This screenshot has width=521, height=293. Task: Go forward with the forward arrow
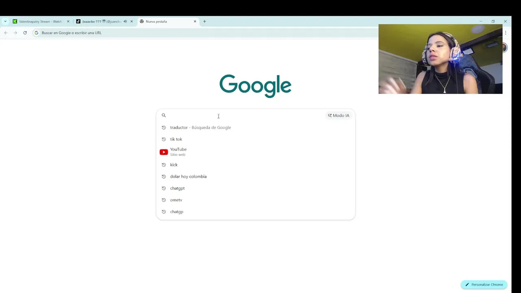[x=15, y=33]
